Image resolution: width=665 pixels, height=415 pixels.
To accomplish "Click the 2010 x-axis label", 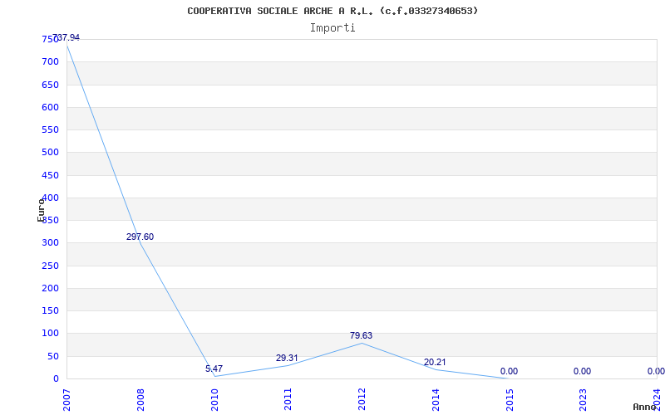I will coord(214,400).
